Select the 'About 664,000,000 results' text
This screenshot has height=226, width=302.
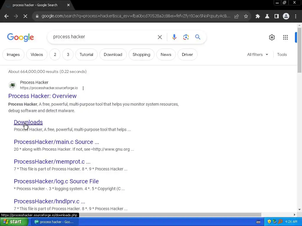(x=33, y=72)
